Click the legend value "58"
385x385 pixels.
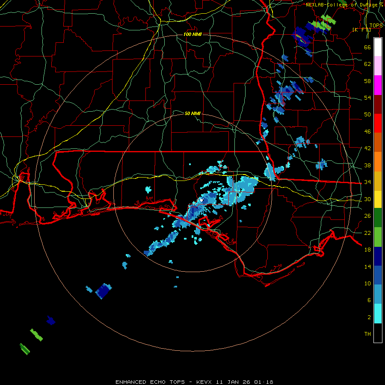coord(367,81)
